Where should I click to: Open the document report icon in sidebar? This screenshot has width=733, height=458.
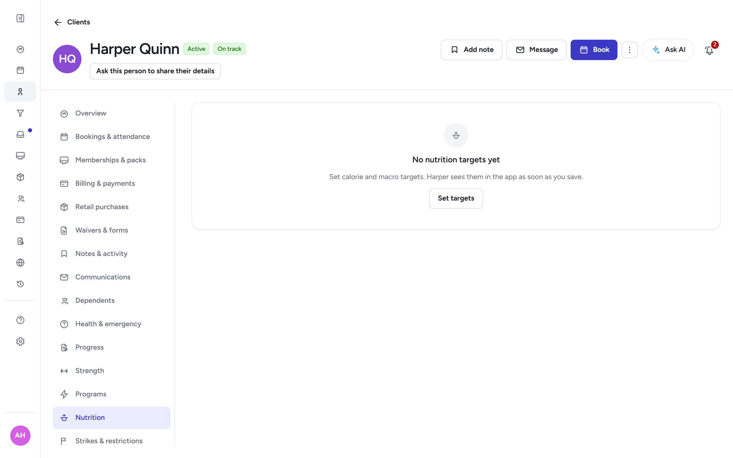click(x=20, y=241)
